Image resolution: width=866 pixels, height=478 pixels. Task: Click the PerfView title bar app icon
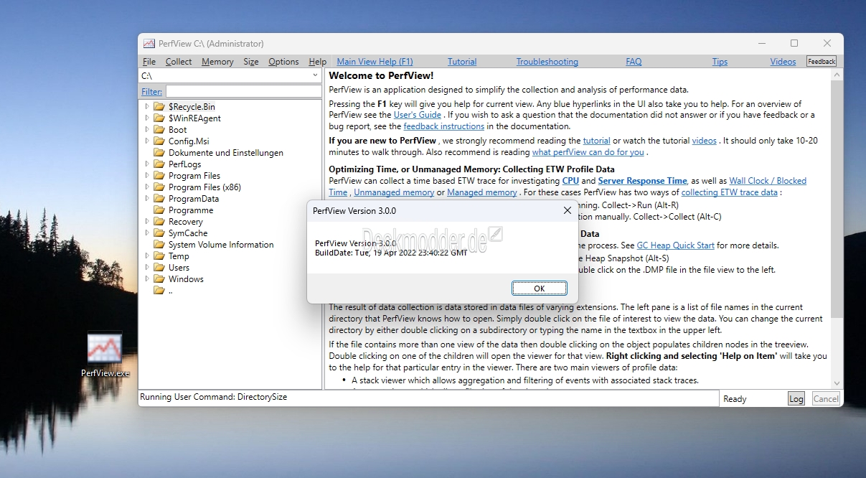tap(149, 44)
